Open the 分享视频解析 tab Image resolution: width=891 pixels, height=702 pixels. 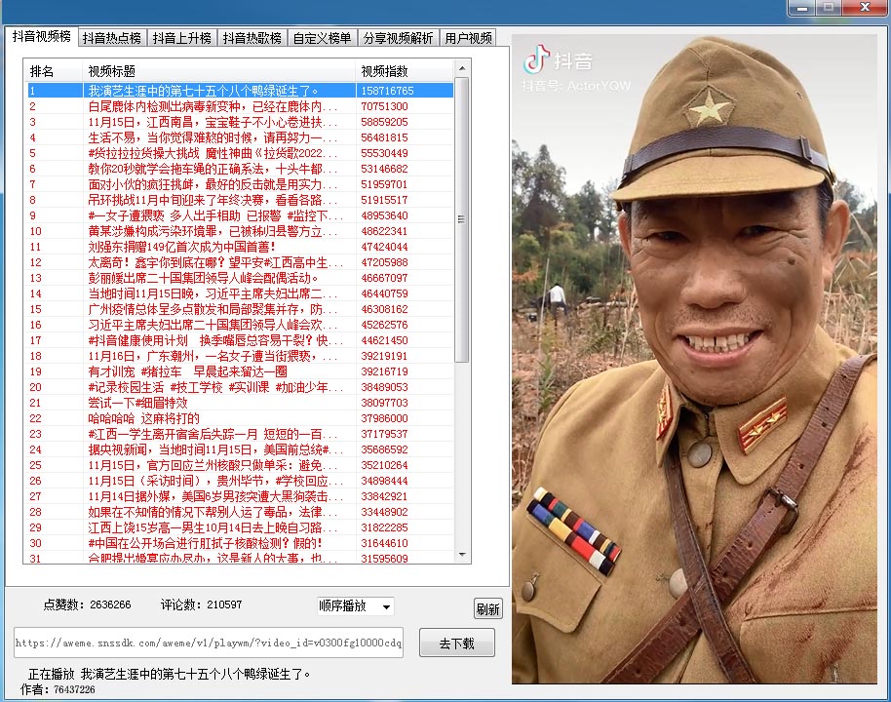pos(399,38)
